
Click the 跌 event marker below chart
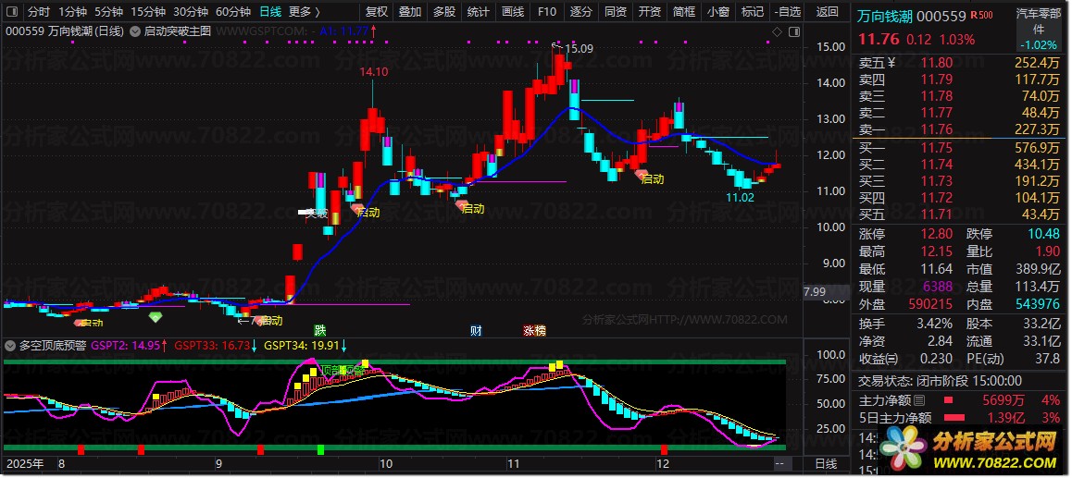[x=319, y=330]
